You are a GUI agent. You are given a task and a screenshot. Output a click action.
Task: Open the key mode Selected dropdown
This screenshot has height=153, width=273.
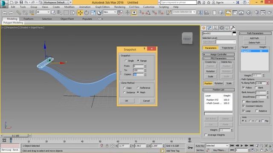point(217,145)
